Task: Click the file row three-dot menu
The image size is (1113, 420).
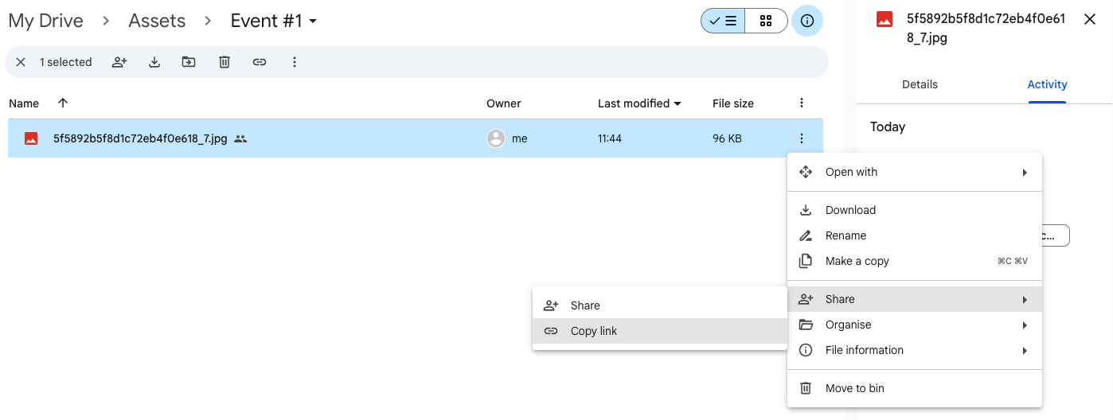Action: pos(802,138)
